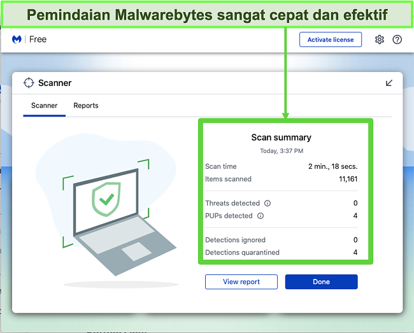
Task: Switch to the Reports tab
Action: click(86, 106)
